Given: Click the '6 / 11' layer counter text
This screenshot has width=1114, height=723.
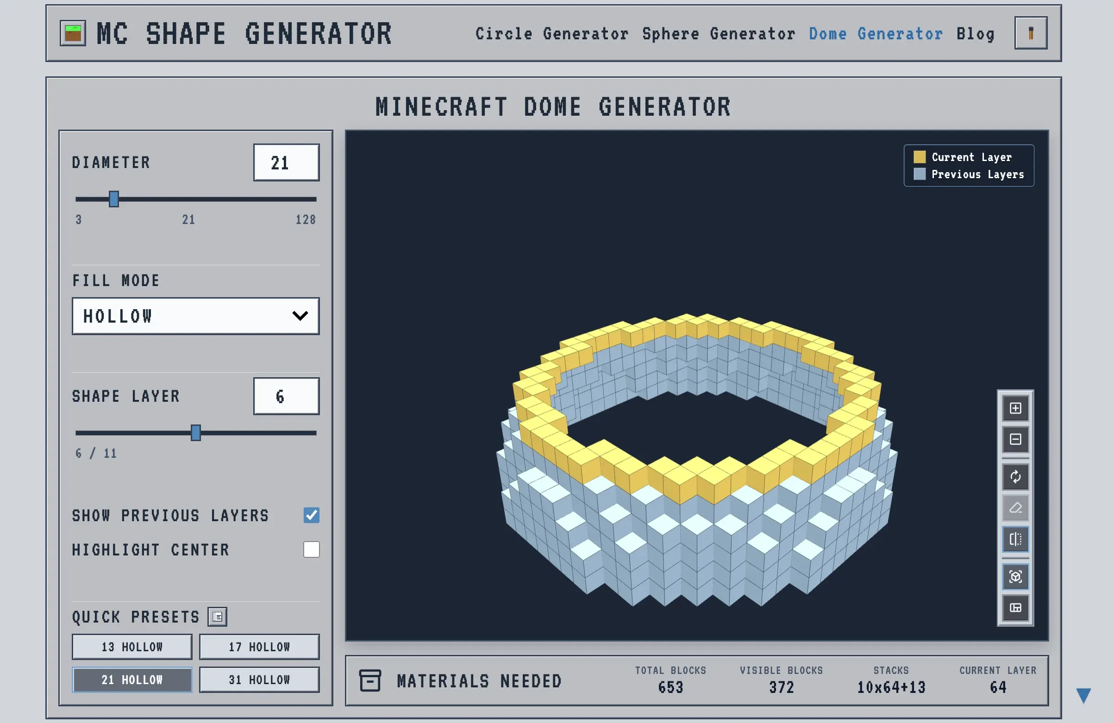Looking at the screenshot, I should [x=96, y=453].
